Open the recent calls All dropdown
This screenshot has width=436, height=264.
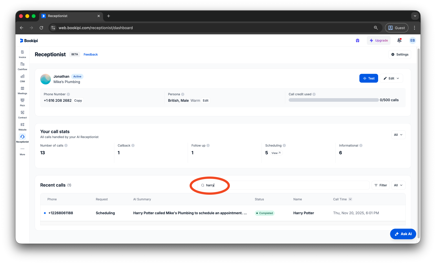click(398, 185)
